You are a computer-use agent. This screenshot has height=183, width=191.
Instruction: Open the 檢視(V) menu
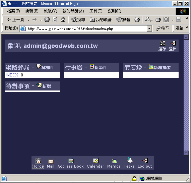click(50, 11)
